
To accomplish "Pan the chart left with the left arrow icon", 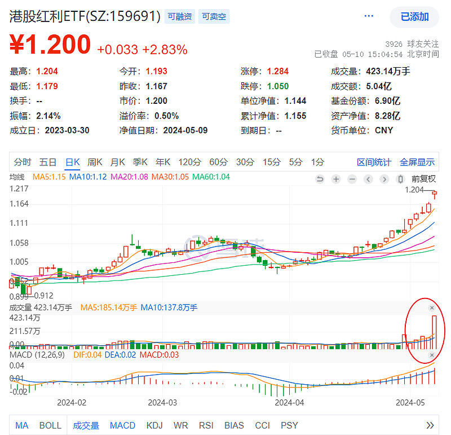I will point(369,178).
